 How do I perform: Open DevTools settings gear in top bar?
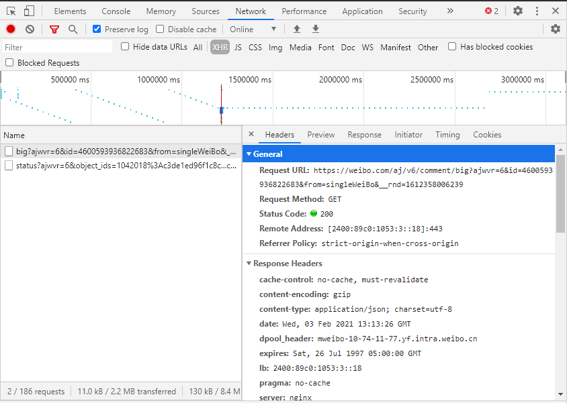pos(518,11)
